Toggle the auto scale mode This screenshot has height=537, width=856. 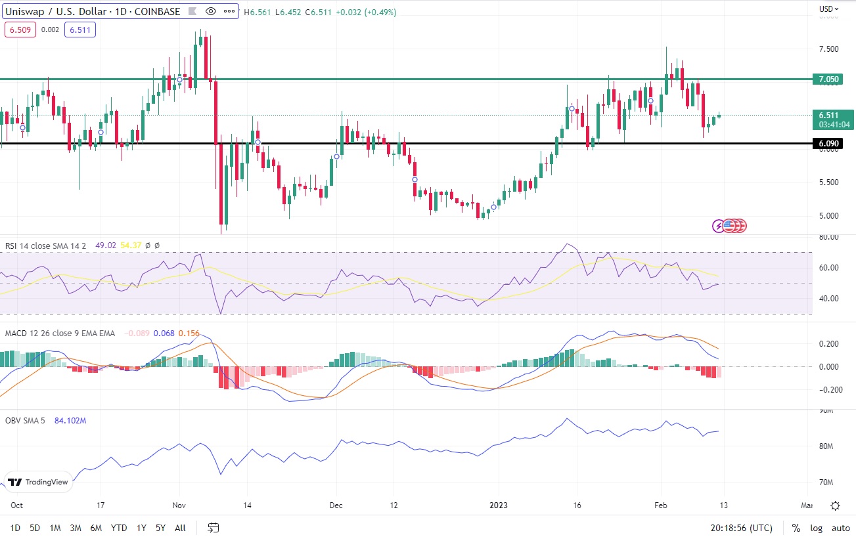click(x=840, y=528)
